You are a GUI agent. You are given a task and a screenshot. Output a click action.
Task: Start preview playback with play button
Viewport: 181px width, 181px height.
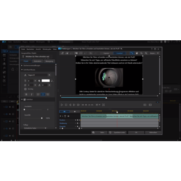(x=62, y=105)
